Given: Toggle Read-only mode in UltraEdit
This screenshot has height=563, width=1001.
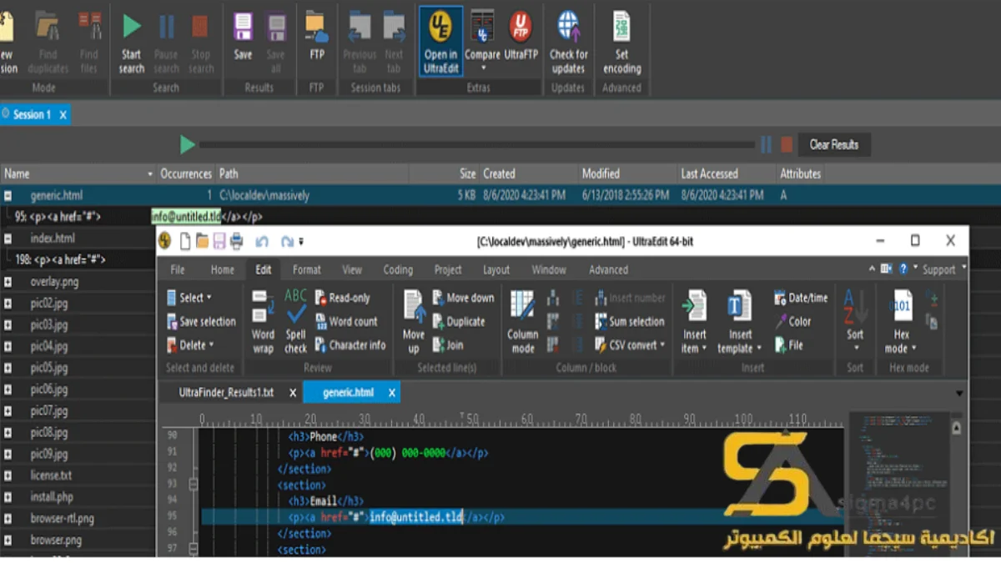Looking at the screenshot, I should point(342,298).
